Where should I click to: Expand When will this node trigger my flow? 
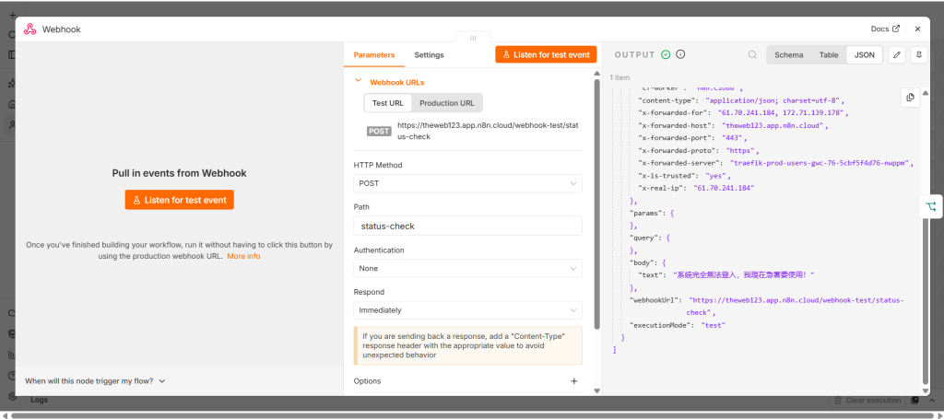tap(95, 381)
